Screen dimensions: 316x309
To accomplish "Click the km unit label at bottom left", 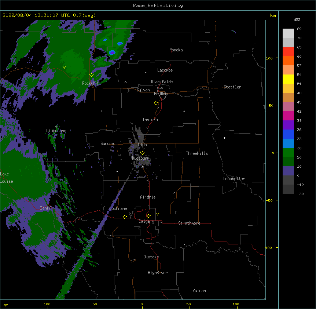I will click(5, 305).
